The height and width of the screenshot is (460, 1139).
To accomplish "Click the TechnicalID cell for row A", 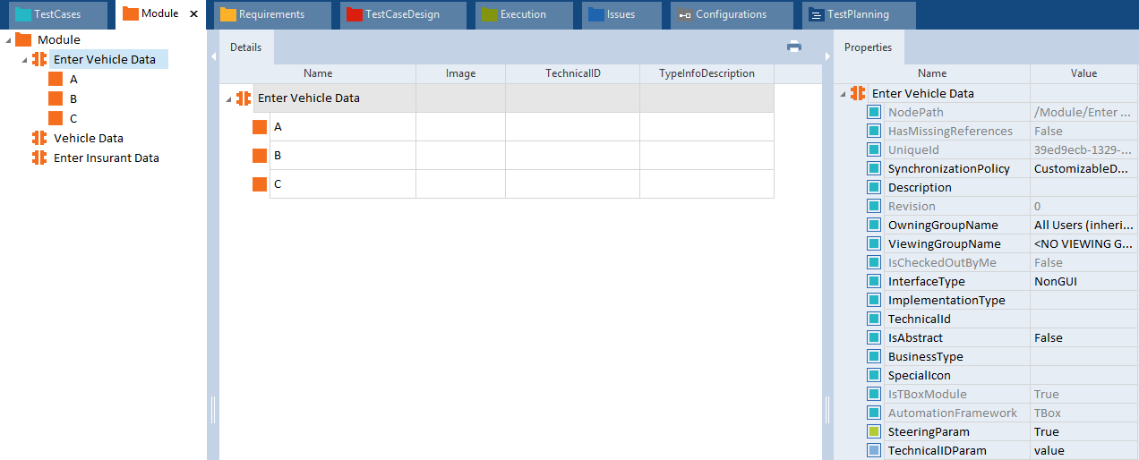I will pos(573,127).
